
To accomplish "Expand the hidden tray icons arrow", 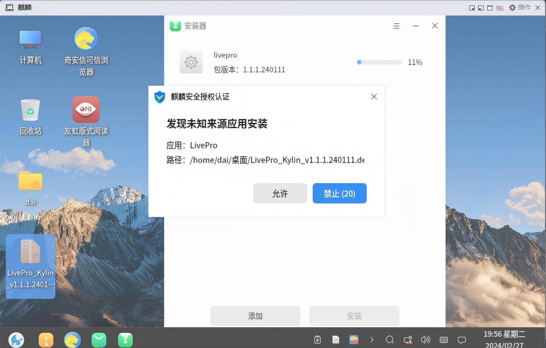I will tap(372, 339).
